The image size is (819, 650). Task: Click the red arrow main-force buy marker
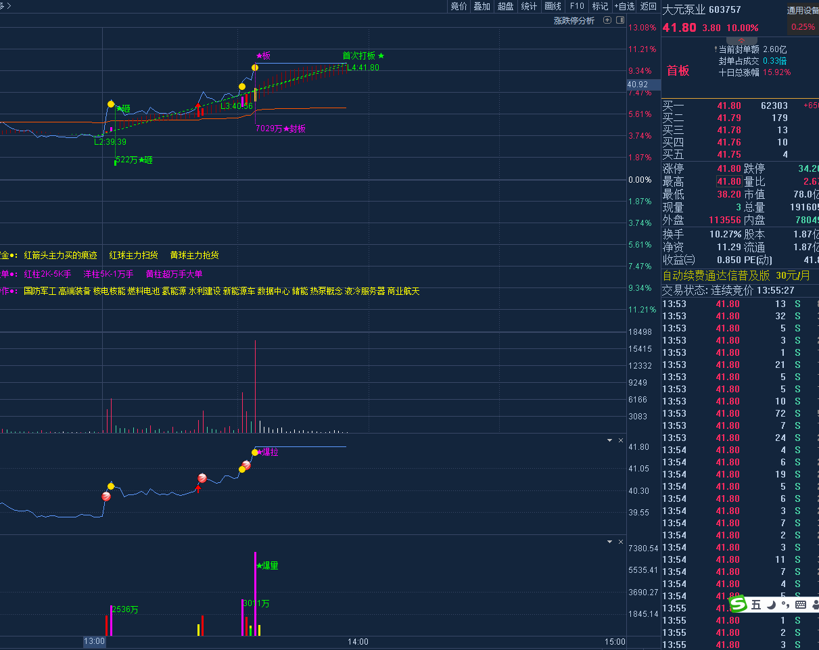click(198, 488)
